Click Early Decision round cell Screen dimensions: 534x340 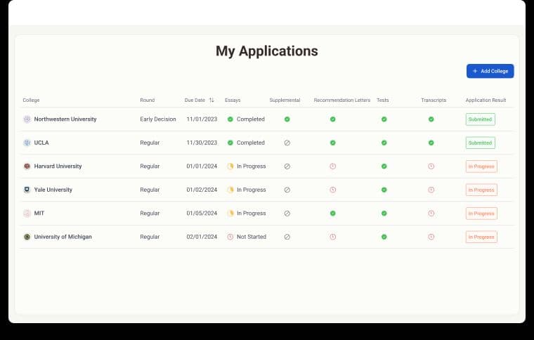pos(158,119)
